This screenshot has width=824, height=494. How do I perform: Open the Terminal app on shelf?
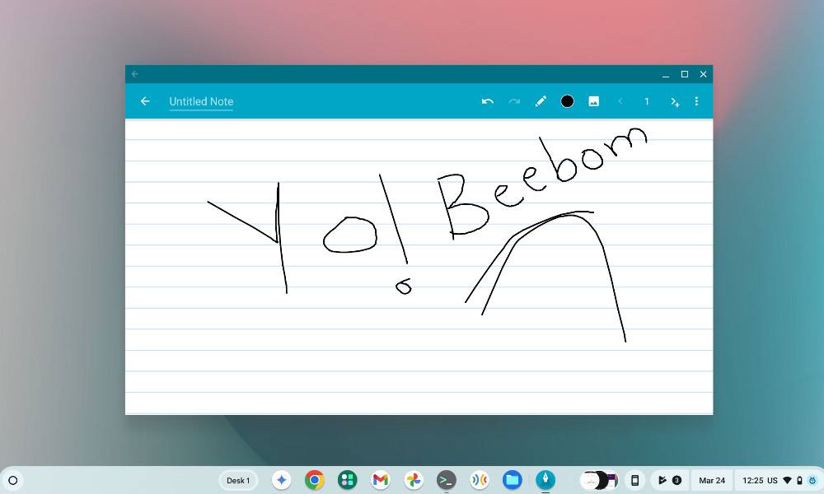(446, 480)
